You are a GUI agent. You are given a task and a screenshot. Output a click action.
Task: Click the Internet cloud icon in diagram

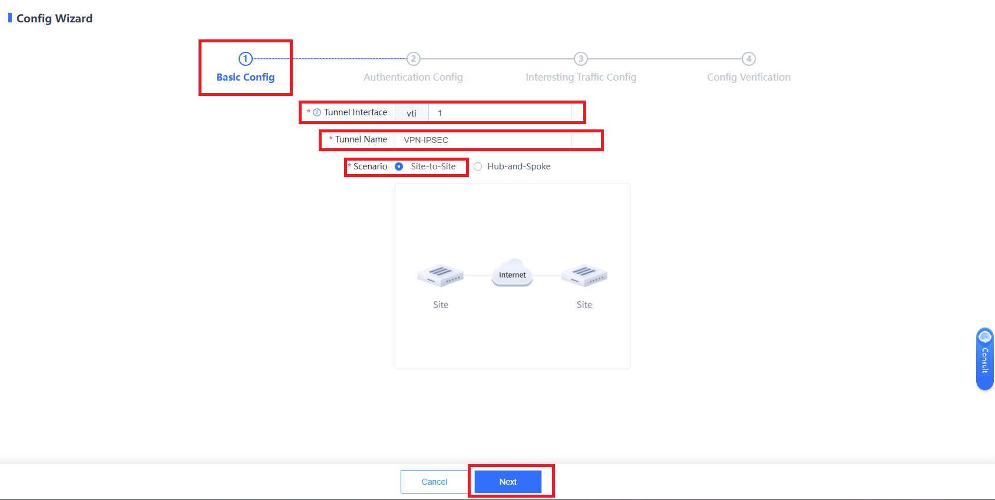[513, 272]
